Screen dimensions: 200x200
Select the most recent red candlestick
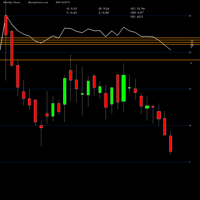click(x=170, y=144)
